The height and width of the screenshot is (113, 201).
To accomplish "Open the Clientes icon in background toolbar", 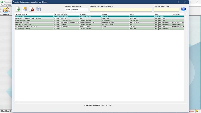I will (x=6, y=11).
